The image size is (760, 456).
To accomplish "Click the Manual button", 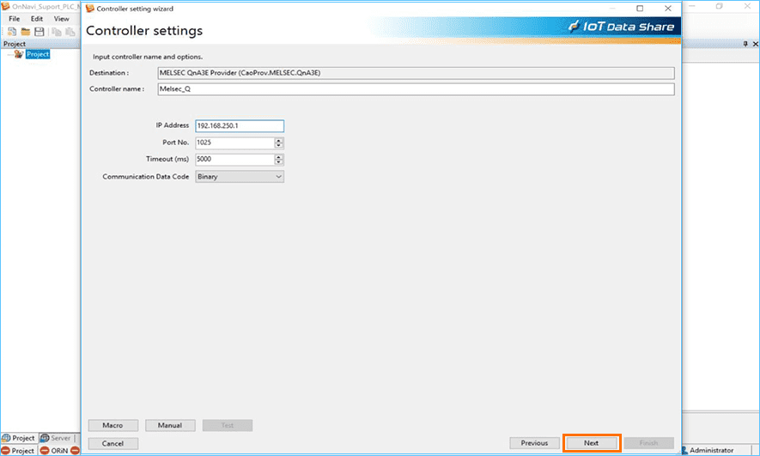I will point(170,425).
